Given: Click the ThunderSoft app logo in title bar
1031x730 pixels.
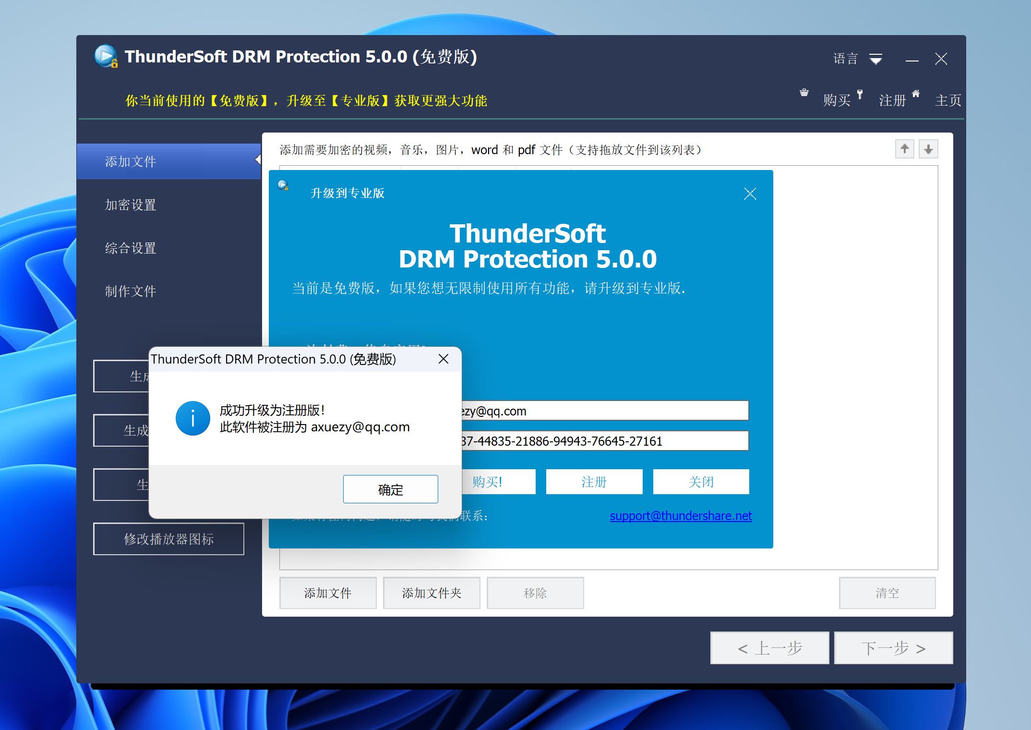Looking at the screenshot, I should pyautogui.click(x=105, y=56).
